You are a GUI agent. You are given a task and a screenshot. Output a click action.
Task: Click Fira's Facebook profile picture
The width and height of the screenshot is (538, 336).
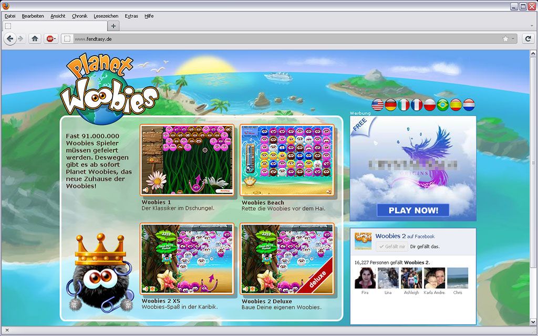coord(365,278)
